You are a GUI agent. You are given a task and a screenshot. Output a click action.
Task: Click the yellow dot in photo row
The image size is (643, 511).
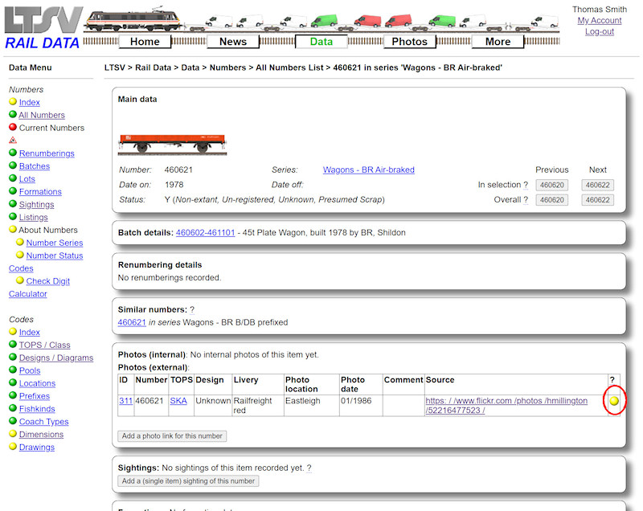pos(615,401)
